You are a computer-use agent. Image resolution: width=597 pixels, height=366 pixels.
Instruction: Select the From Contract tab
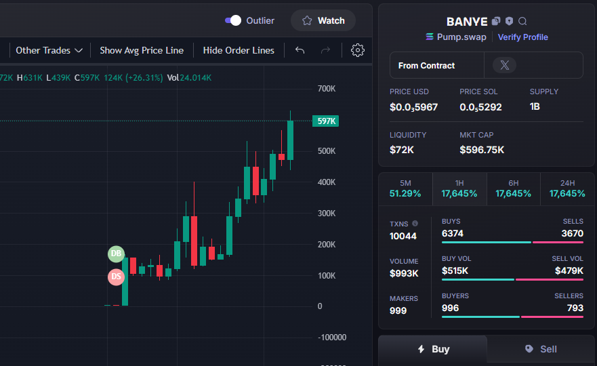coord(436,66)
